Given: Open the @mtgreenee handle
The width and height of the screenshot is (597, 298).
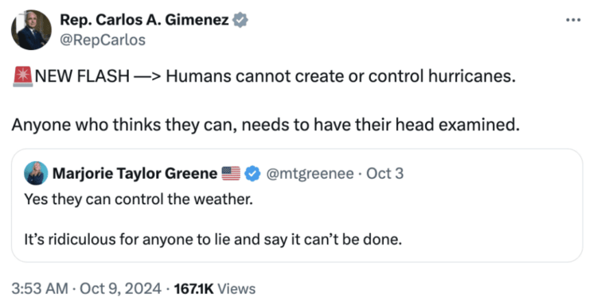Looking at the screenshot, I should point(310,174).
